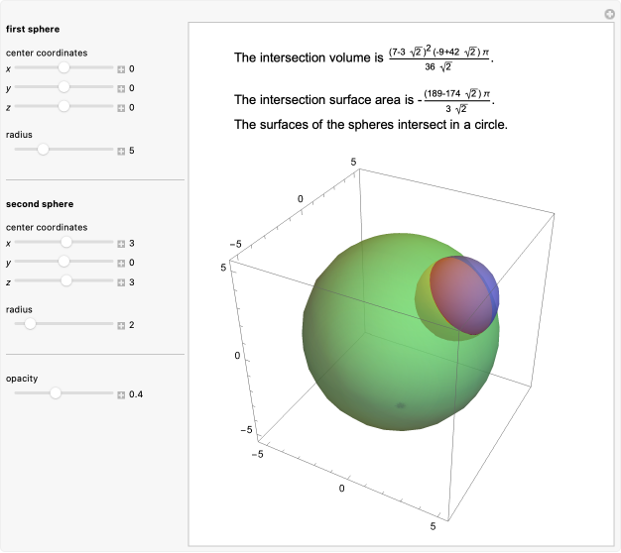The width and height of the screenshot is (621, 553).
Task: Click first sphere radius slider thumb
Action: [x=43, y=150]
